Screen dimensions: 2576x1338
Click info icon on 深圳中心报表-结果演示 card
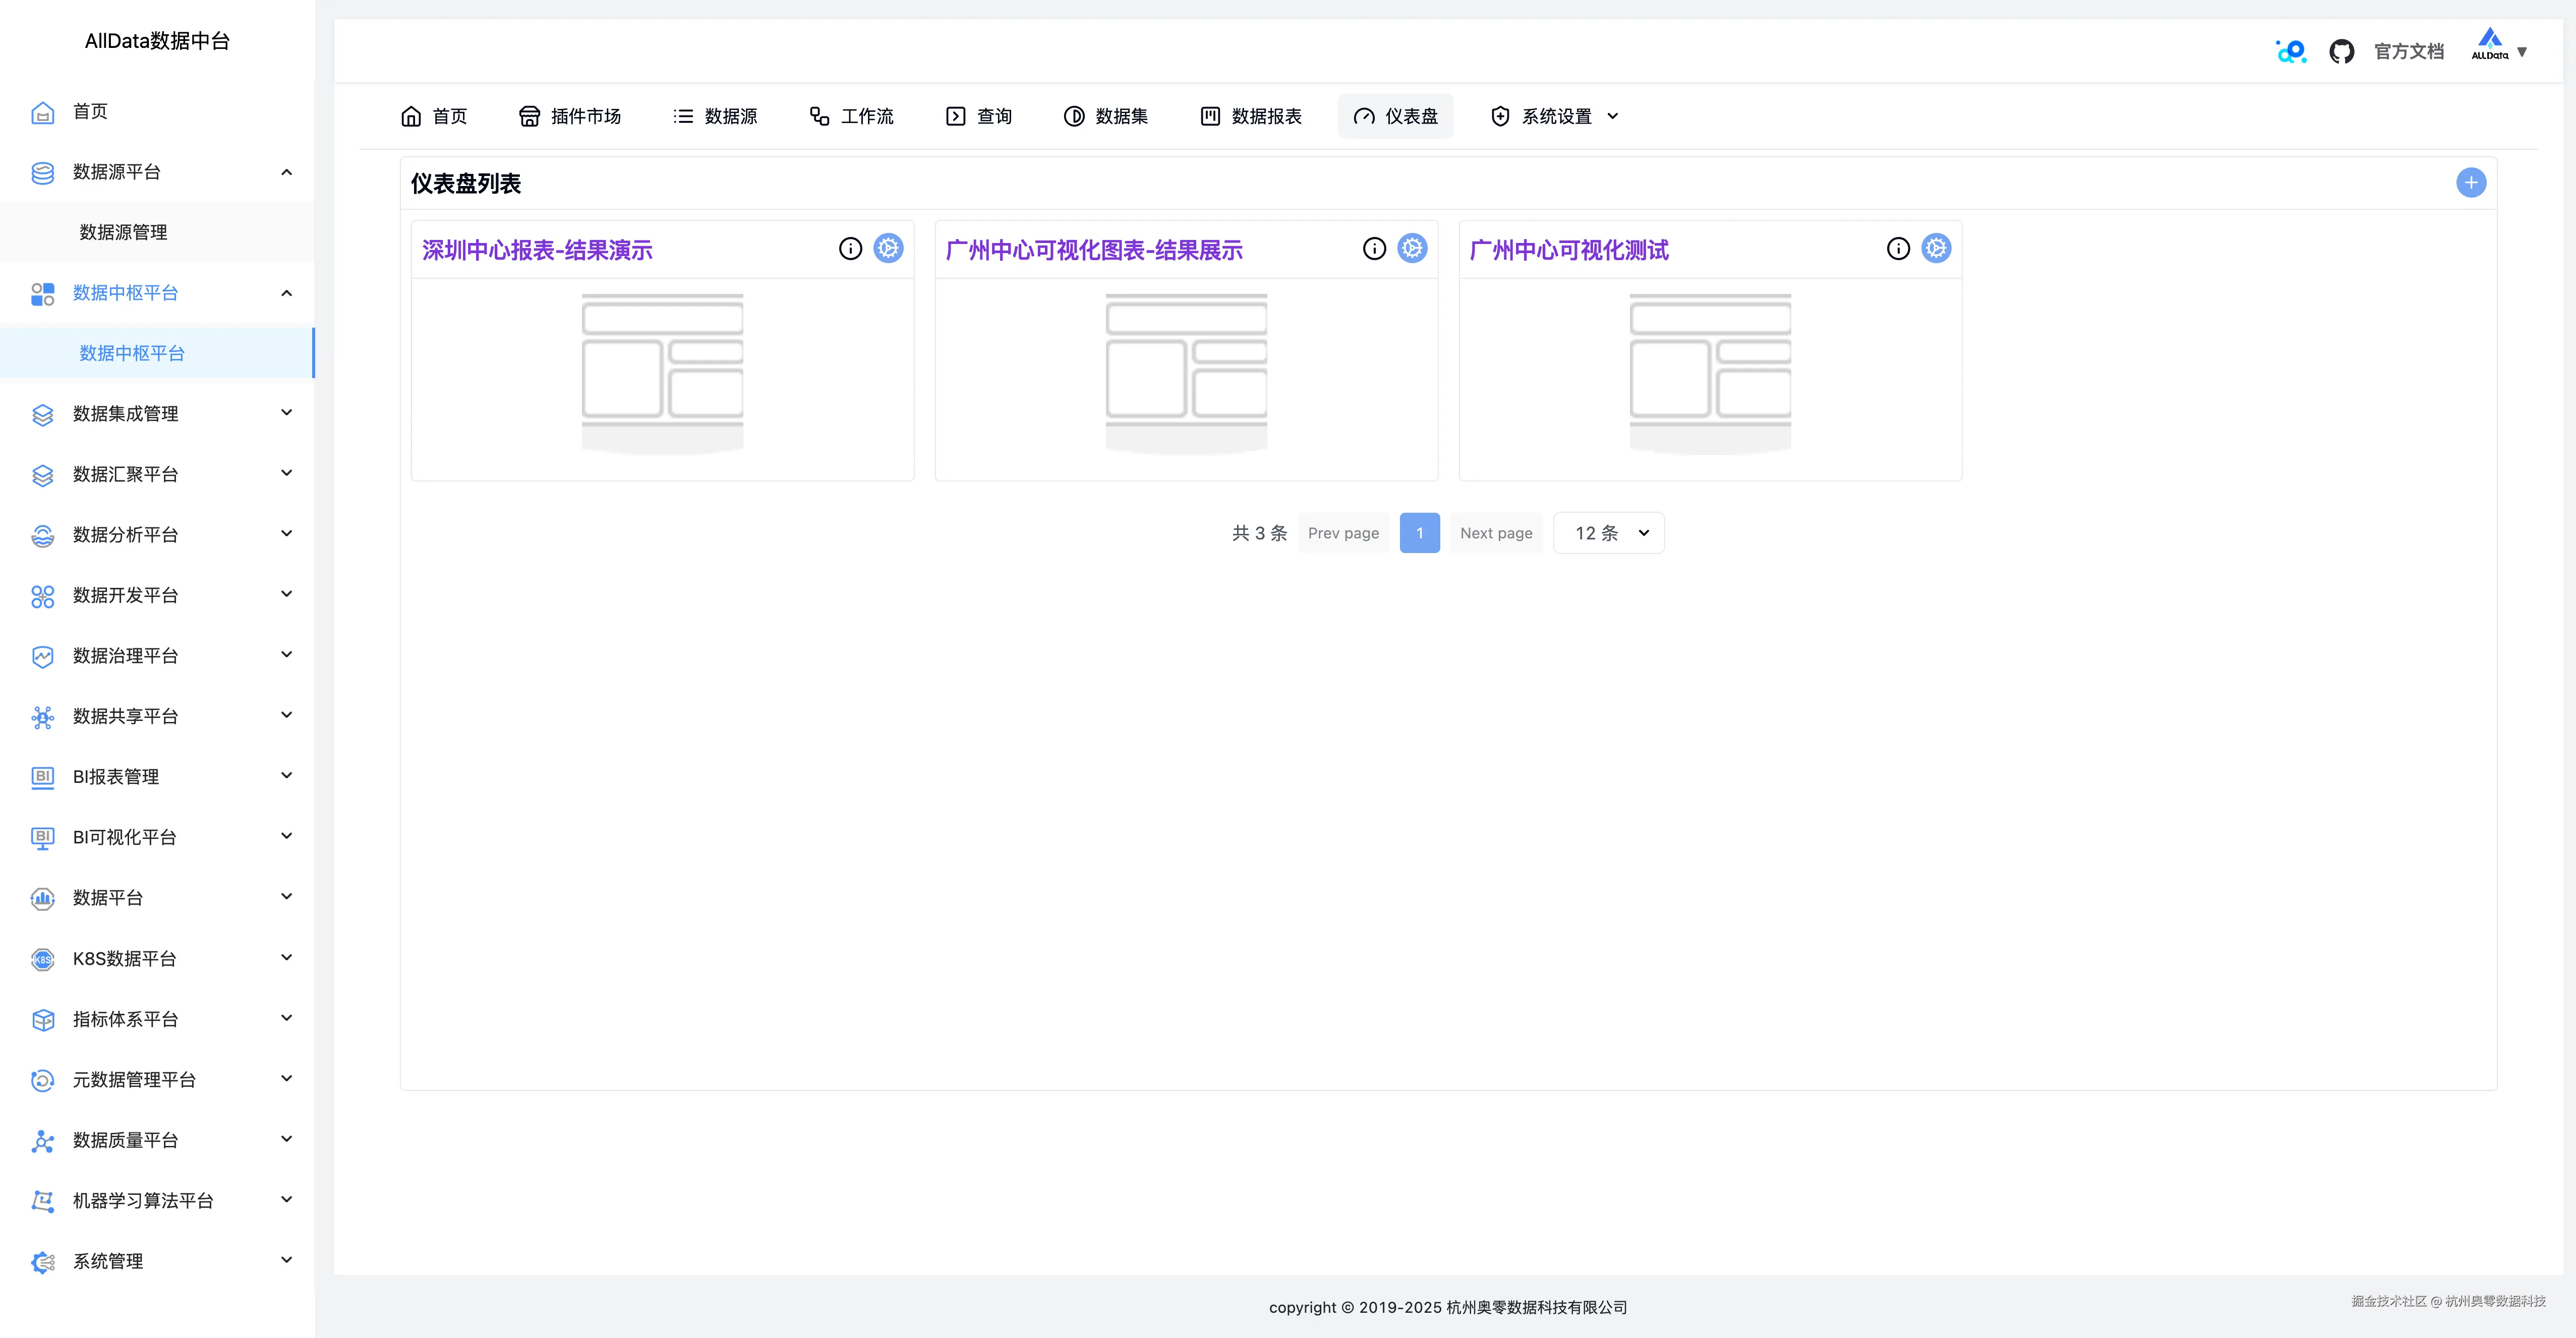coord(850,248)
